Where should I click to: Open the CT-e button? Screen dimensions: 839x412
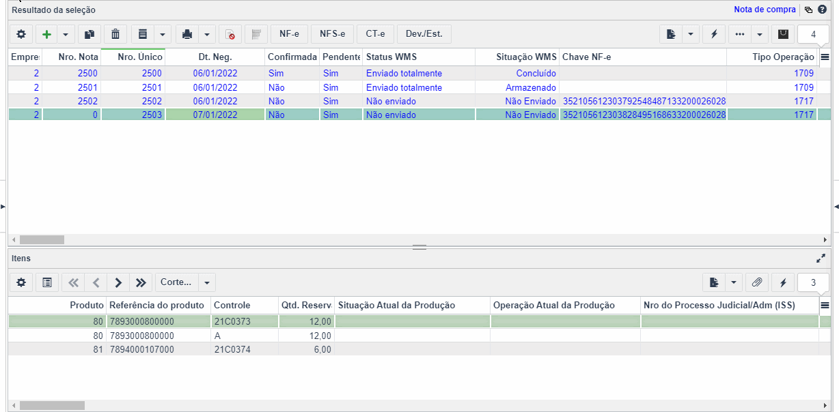[x=375, y=34]
